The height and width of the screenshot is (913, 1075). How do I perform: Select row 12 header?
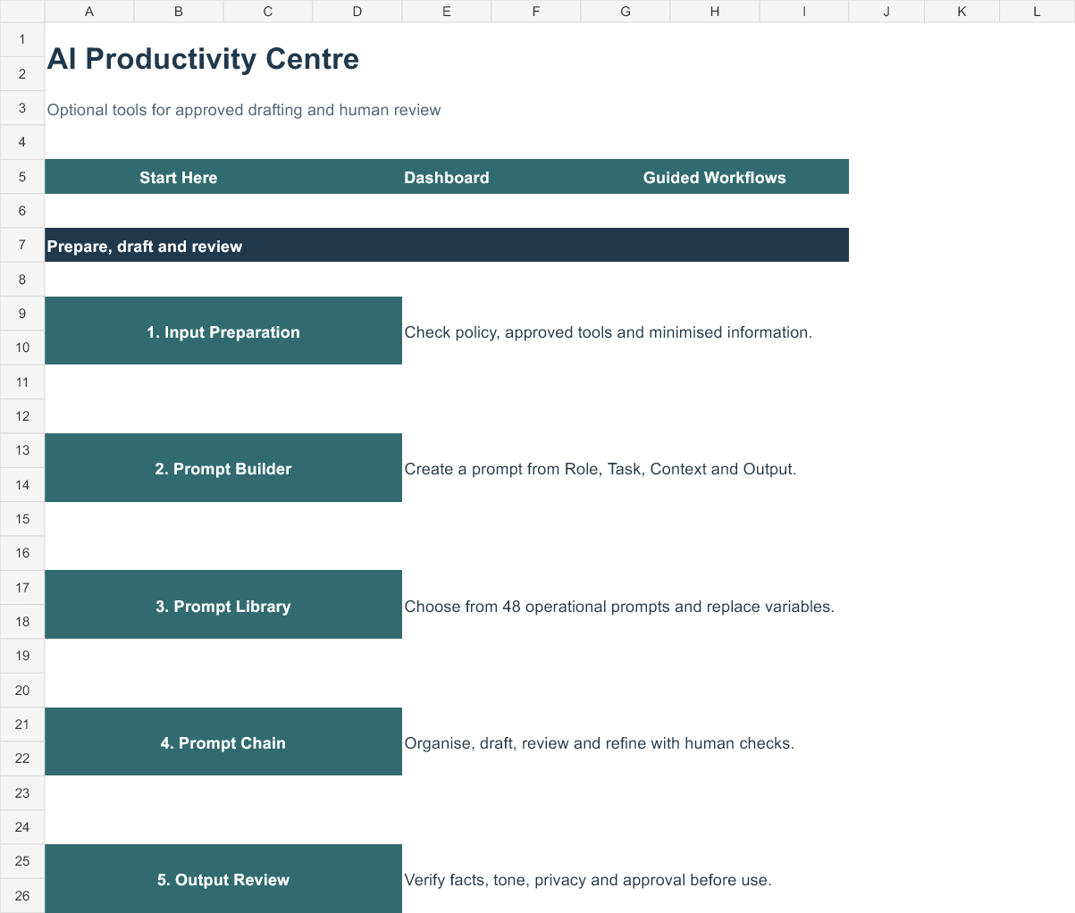click(x=22, y=416)
